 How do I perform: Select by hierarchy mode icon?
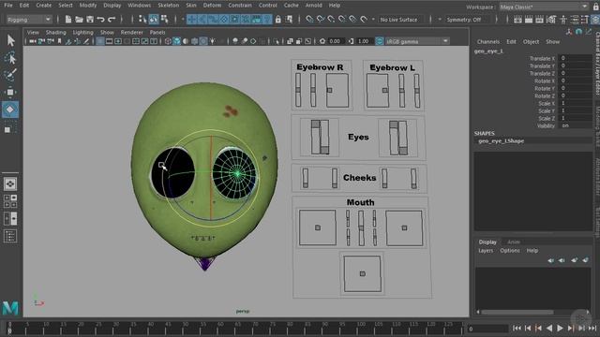(x=142, y=19)
